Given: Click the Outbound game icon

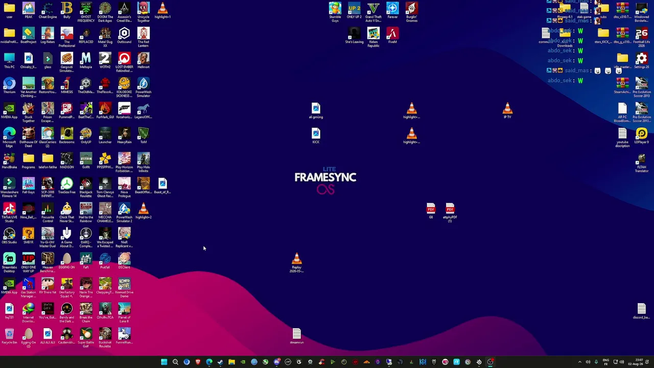Looking at the screenshot, I should [x=124, y=36].
